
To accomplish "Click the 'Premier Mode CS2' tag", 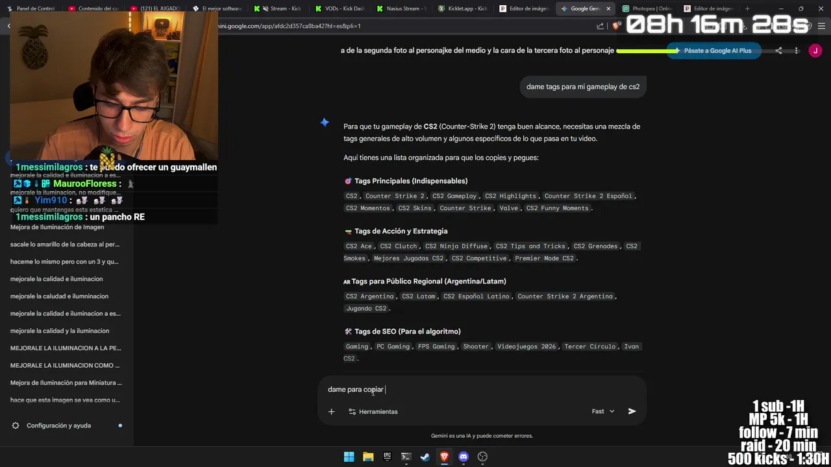I will [544, 258].
